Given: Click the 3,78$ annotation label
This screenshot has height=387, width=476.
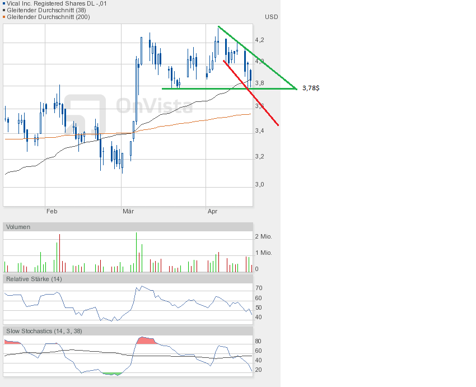Looking at the screenshot, I should pyautogui.click(x=311, y=88).
